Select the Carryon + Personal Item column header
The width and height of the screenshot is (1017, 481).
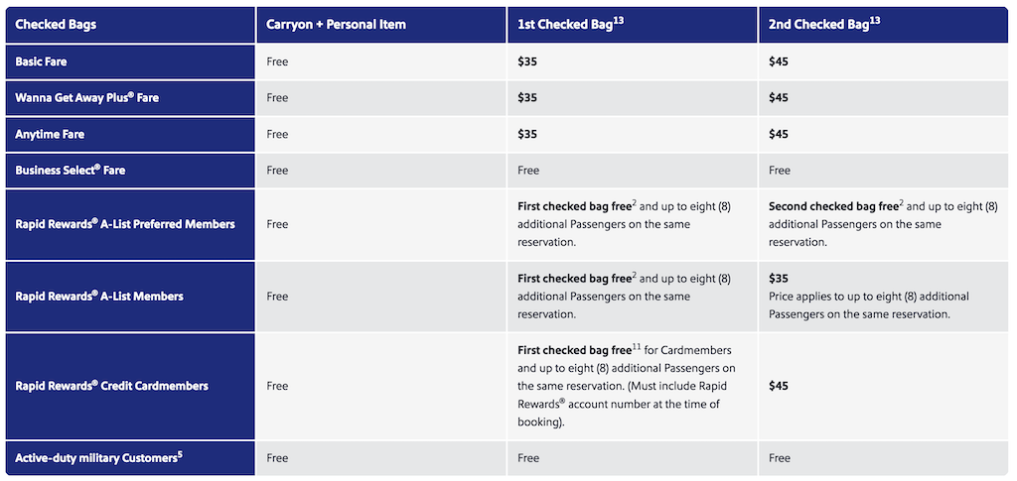coord(380,25)
